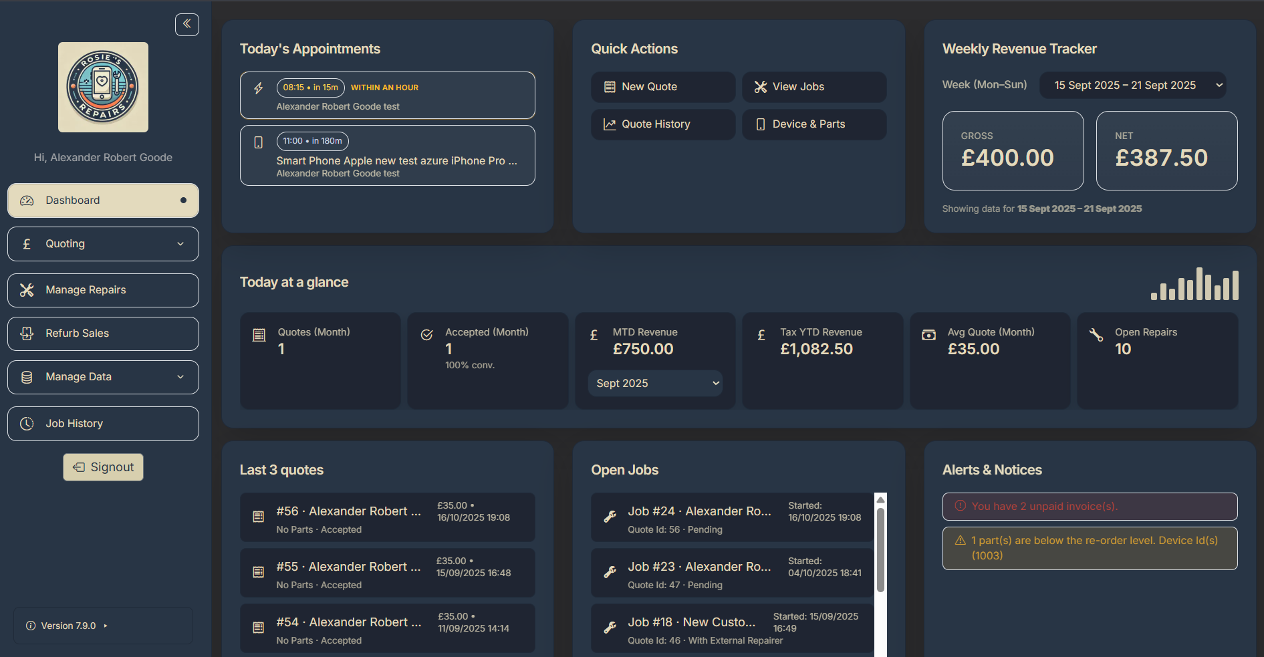Go to Job History in sidebar
The height and width of the screenshot is (657, 1264).
(103, 424)
